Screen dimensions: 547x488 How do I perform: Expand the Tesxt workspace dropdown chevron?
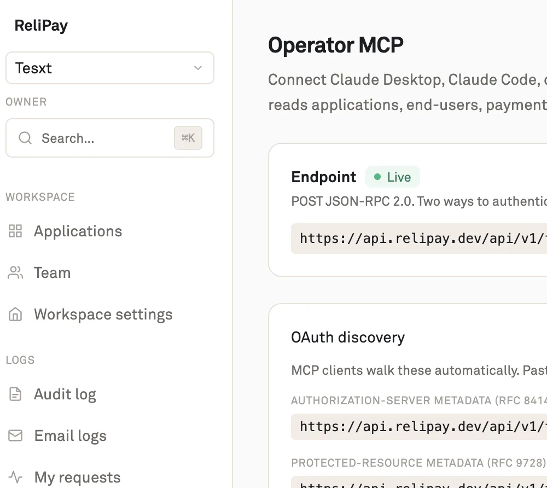coord(198,68)
